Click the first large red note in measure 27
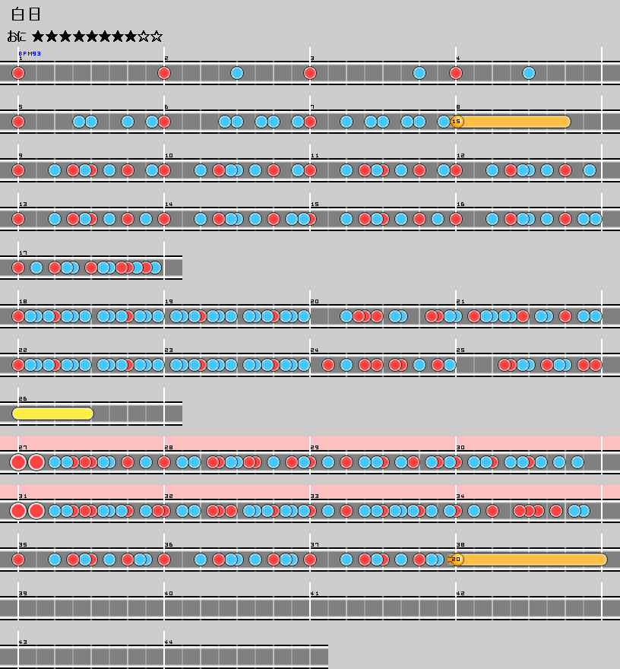 18,462
